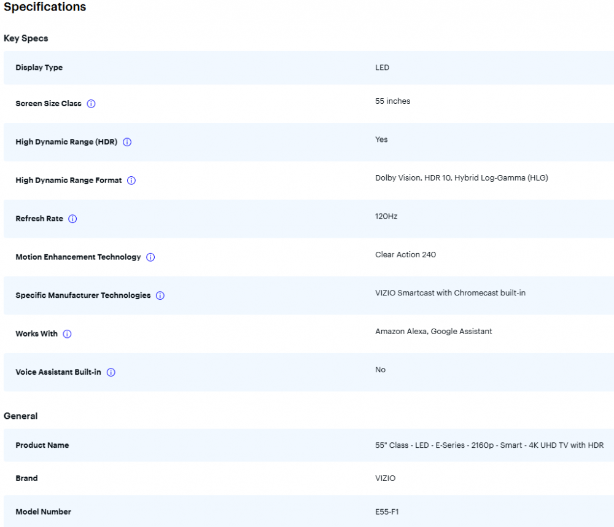Viewport: 614px width, 527px height.
Task: Select model number E55-F1
Action: point(387,512)
